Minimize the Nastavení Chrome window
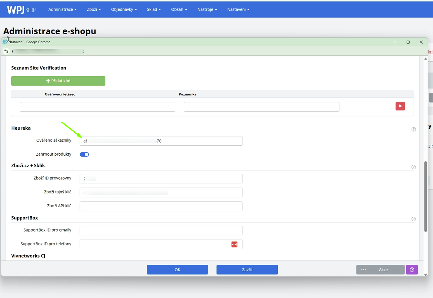The width and height of the screenshot is (433, 298). [395, 42]
